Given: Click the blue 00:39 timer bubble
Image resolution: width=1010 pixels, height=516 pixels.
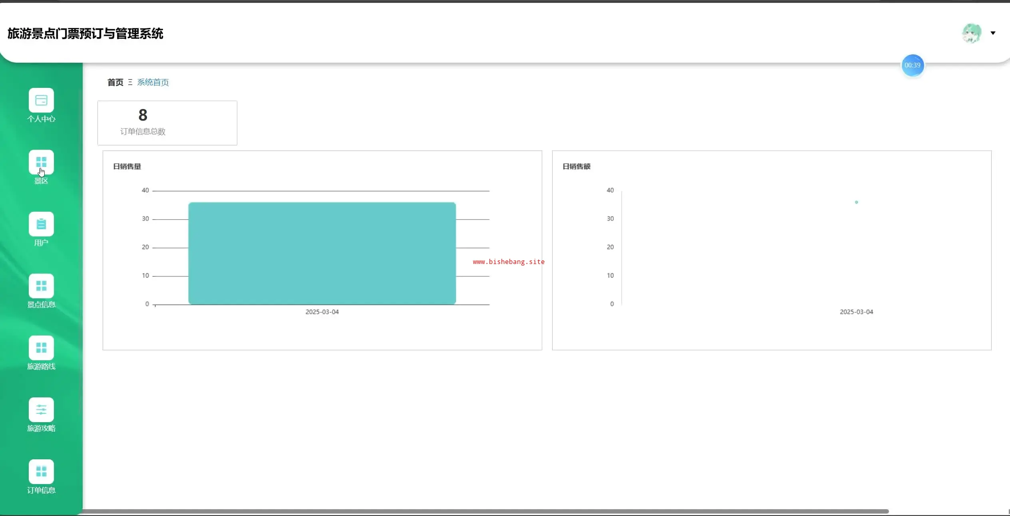Looking at the screenshot, I should (913, 65).
